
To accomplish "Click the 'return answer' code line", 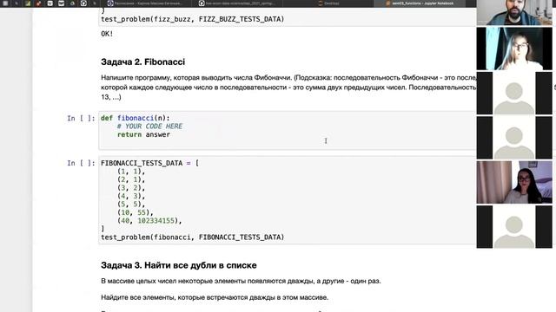I will pos(143,134).
